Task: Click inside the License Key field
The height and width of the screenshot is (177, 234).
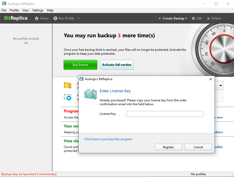Action: [165, 114]
